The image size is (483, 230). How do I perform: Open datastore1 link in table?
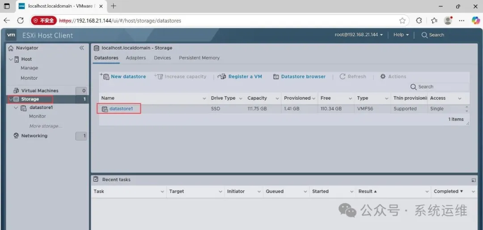(x=121, y=109)
